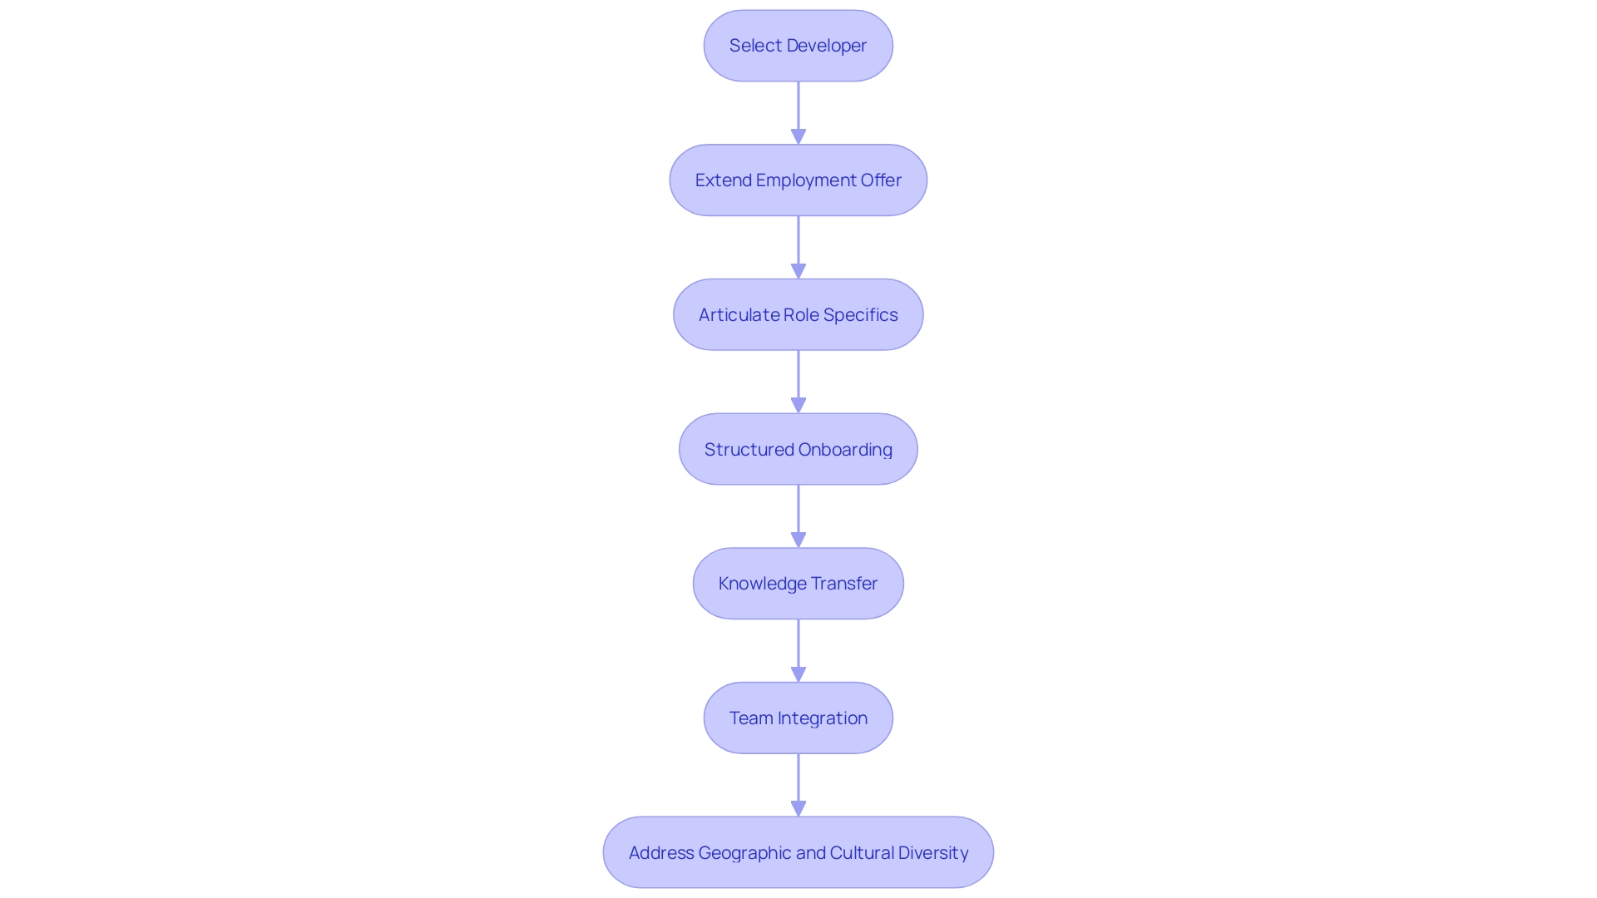Select the Knowledge Transfer node
Screen dimensions: 1597x898
pyautogui.click(x=798, y=582)
